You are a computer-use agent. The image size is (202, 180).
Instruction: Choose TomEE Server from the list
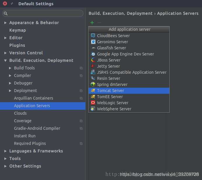(x=129, y=97)
